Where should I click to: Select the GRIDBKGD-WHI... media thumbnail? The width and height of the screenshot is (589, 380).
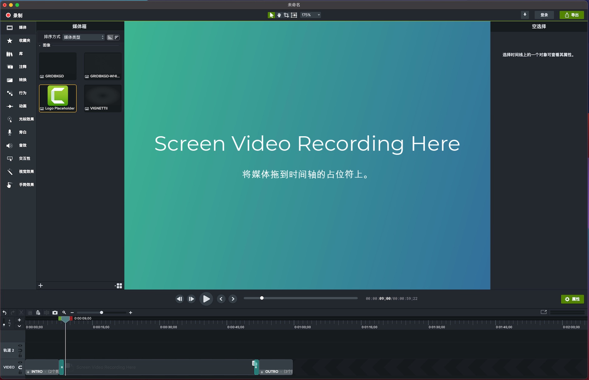tap(103, 66)
